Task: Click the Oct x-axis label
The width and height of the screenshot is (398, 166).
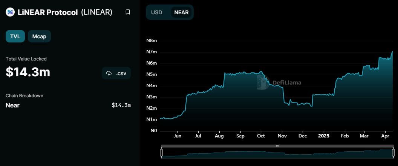Action: click(261, 136)
